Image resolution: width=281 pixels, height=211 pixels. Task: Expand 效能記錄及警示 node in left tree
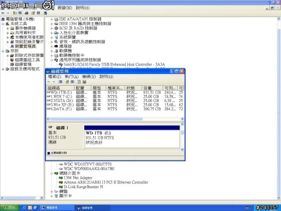coord(7,42)
